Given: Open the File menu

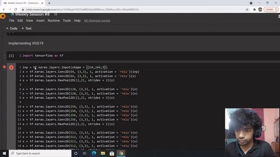Looking at the screenshot, I should (x=12, y=20).
